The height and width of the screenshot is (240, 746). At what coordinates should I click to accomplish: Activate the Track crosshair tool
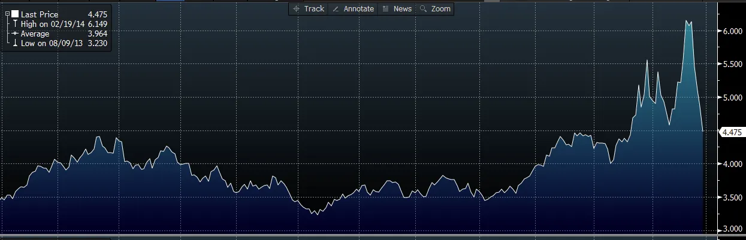309,8
